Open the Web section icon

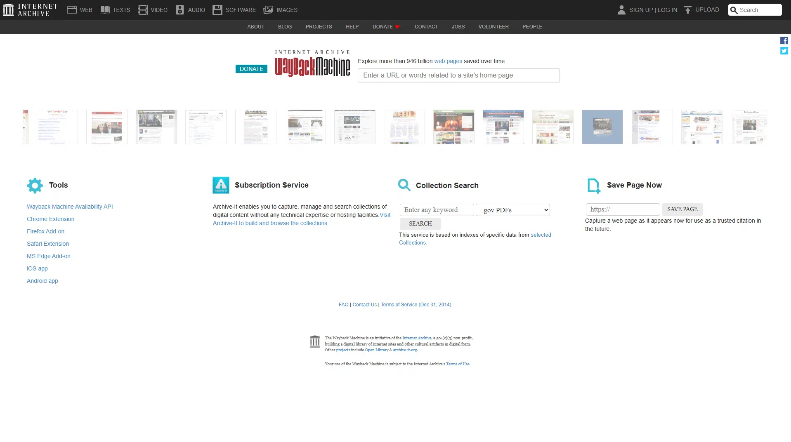click(x=72, y=10)
